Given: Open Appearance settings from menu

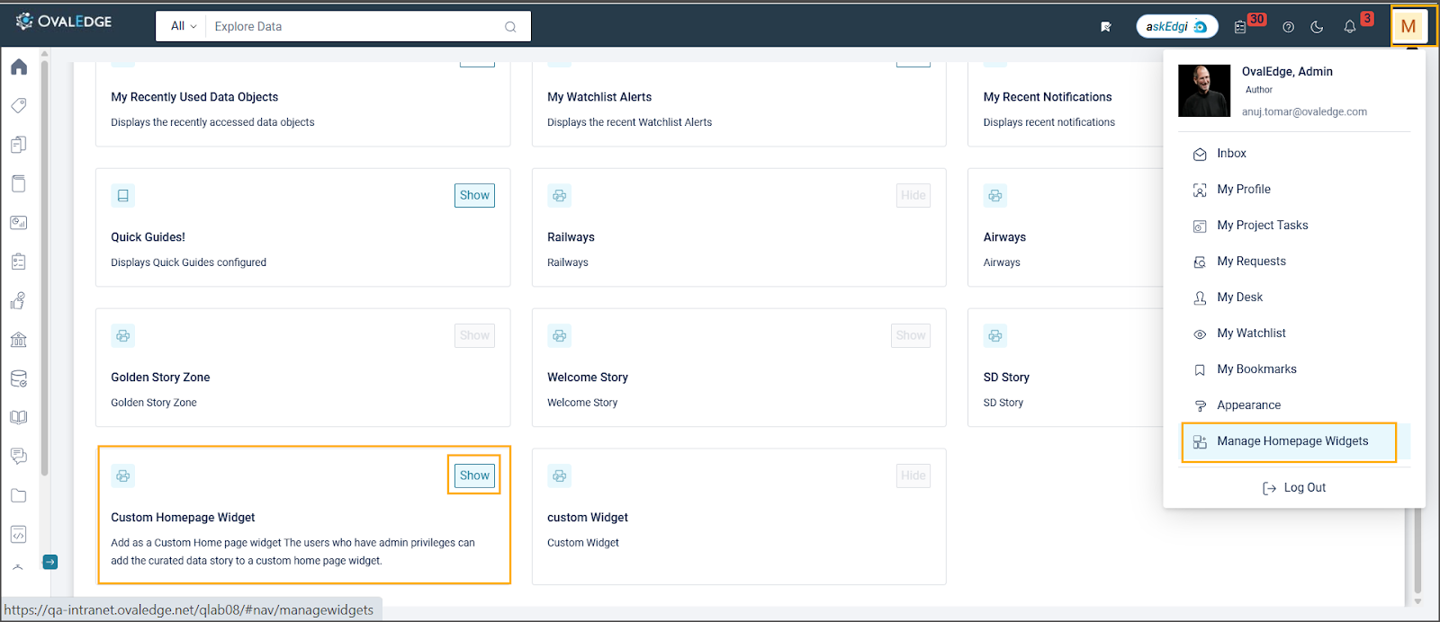Looking at the screenshot, I should pos(1248,405).
